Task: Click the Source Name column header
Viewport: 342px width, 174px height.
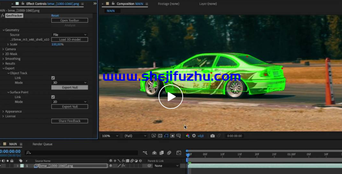Action: click(43, 161)
